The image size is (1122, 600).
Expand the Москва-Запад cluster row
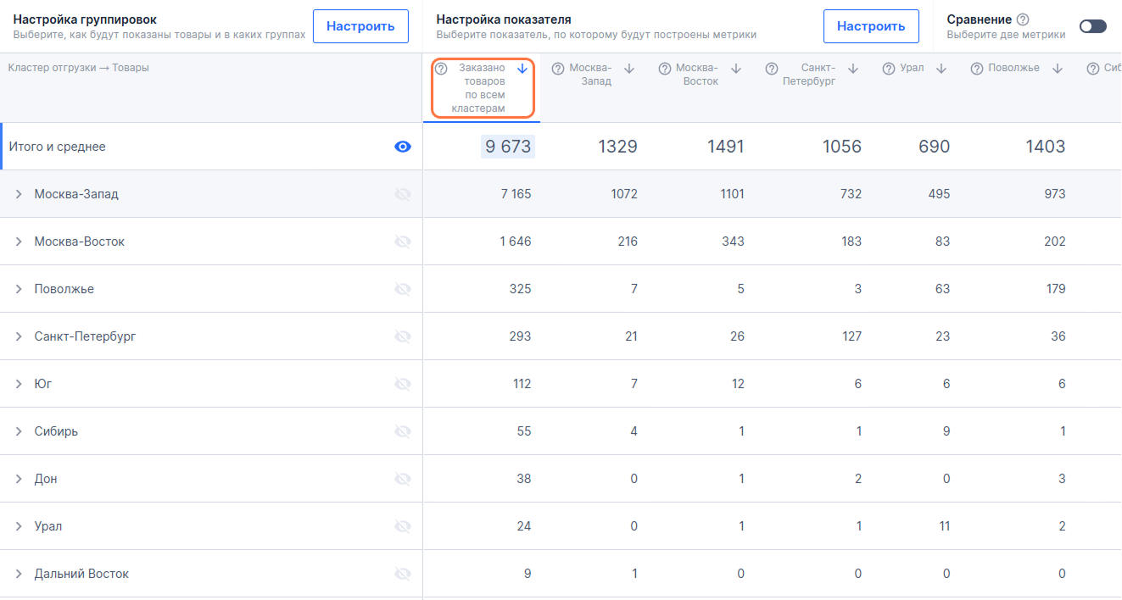click(19, 194)
